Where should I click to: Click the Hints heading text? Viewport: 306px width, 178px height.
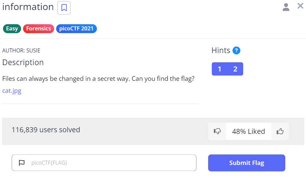pyautogui.click(x=221, y=50)
